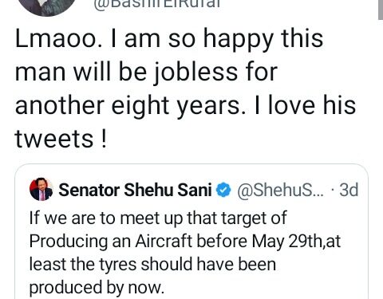Click the blue verified badge
Image resolution: width=383 pixels, height=299 pixels.
(223, 190)
